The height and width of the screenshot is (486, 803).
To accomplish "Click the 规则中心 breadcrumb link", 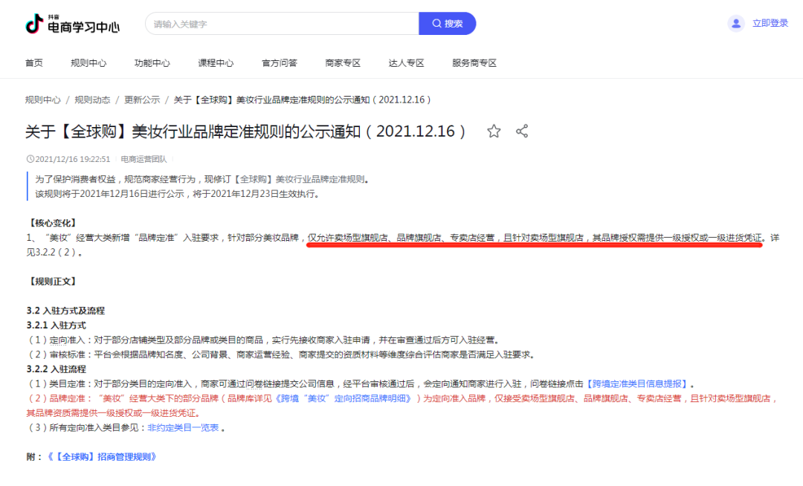I will pos(43,100).
